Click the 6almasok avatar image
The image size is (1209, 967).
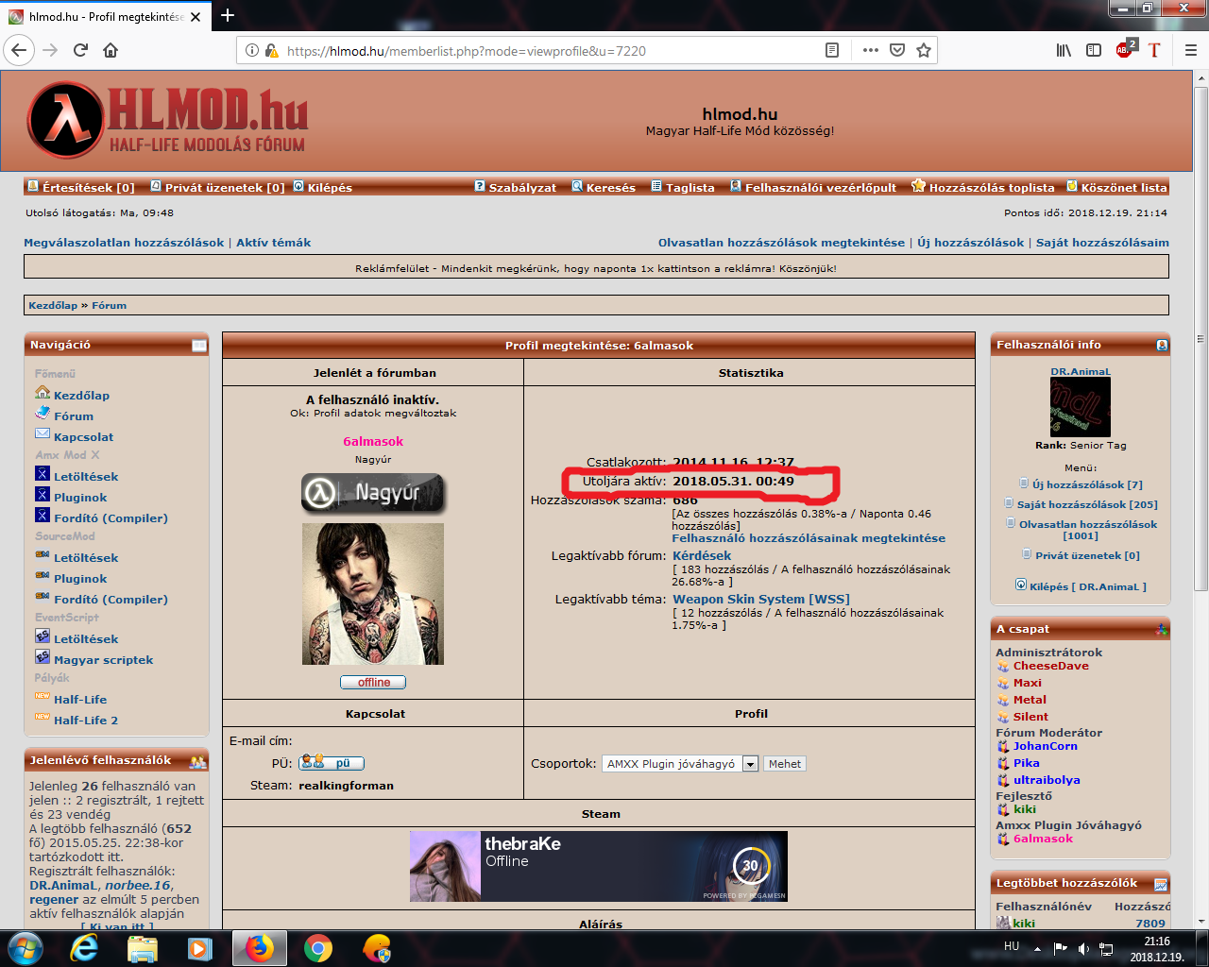point(373,594)
